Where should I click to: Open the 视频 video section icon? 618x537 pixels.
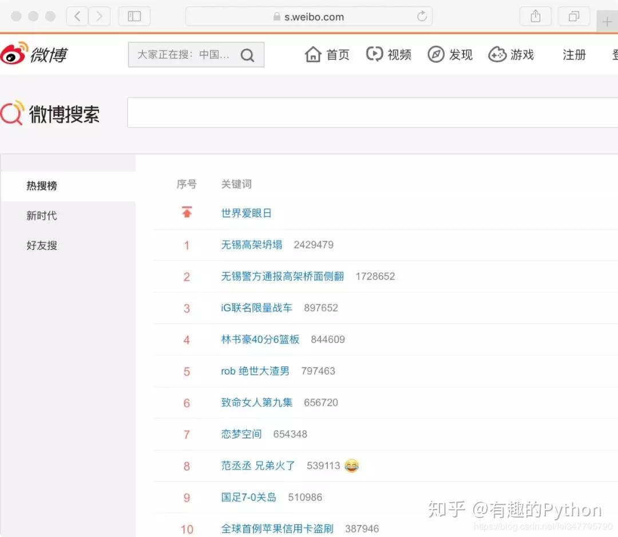[x=375, y=53]
